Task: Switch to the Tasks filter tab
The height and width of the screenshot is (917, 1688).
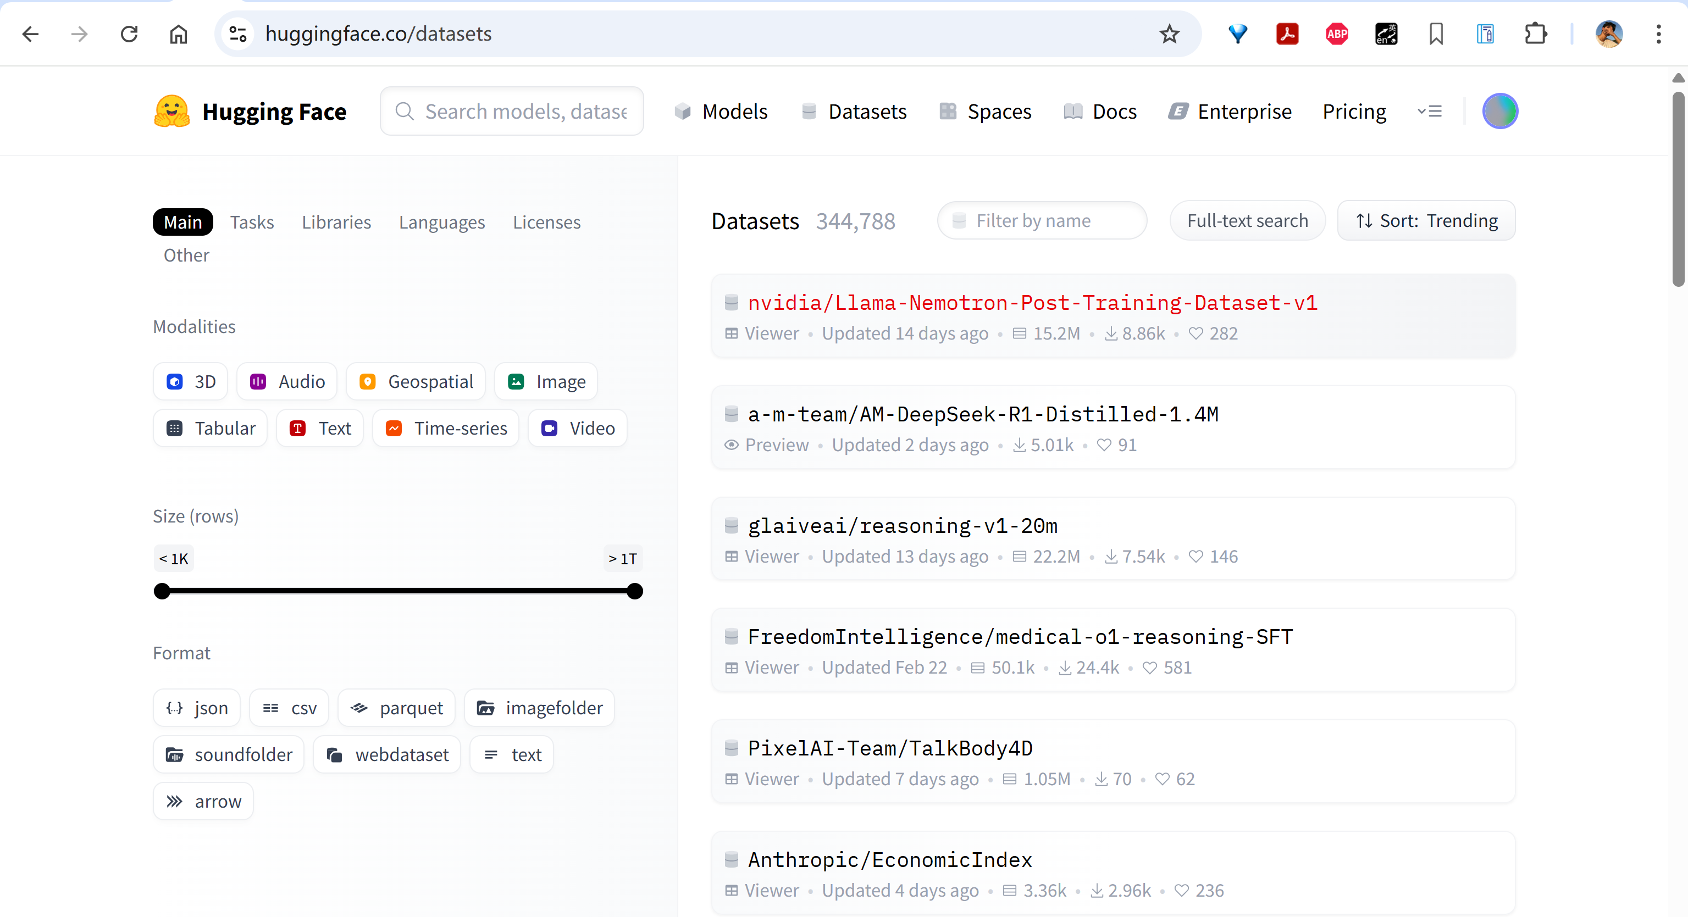Action: click(252, 222)
